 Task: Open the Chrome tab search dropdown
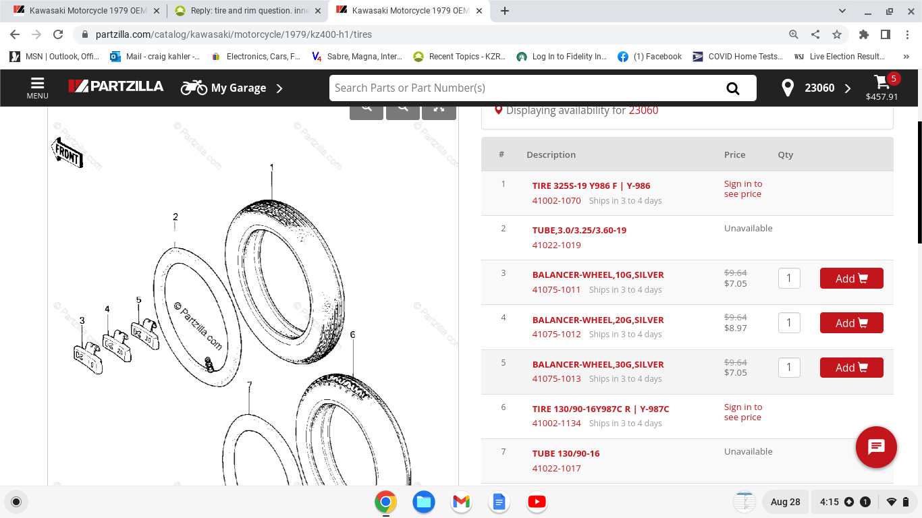[842, 11]
